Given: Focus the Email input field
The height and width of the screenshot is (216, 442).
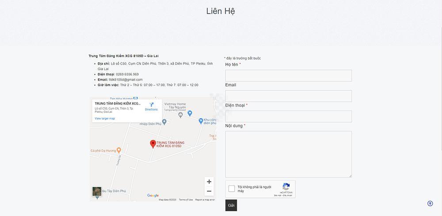Looking at the screenshot, I should point(288,96).
